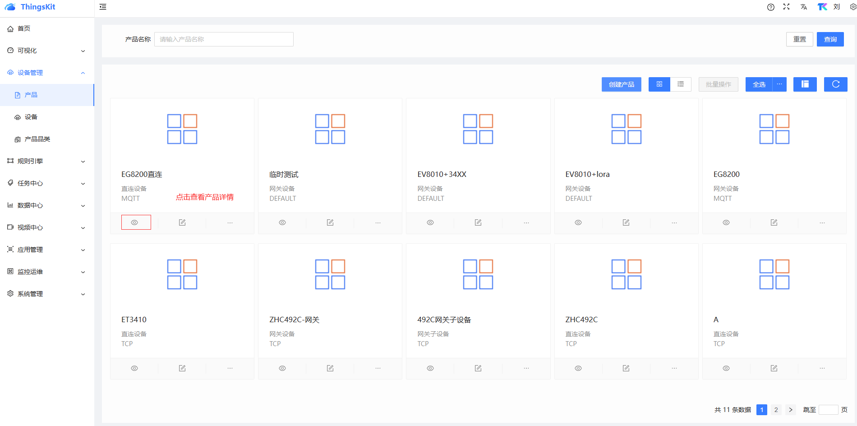Click the 创建产品 button

pos(621,84)
